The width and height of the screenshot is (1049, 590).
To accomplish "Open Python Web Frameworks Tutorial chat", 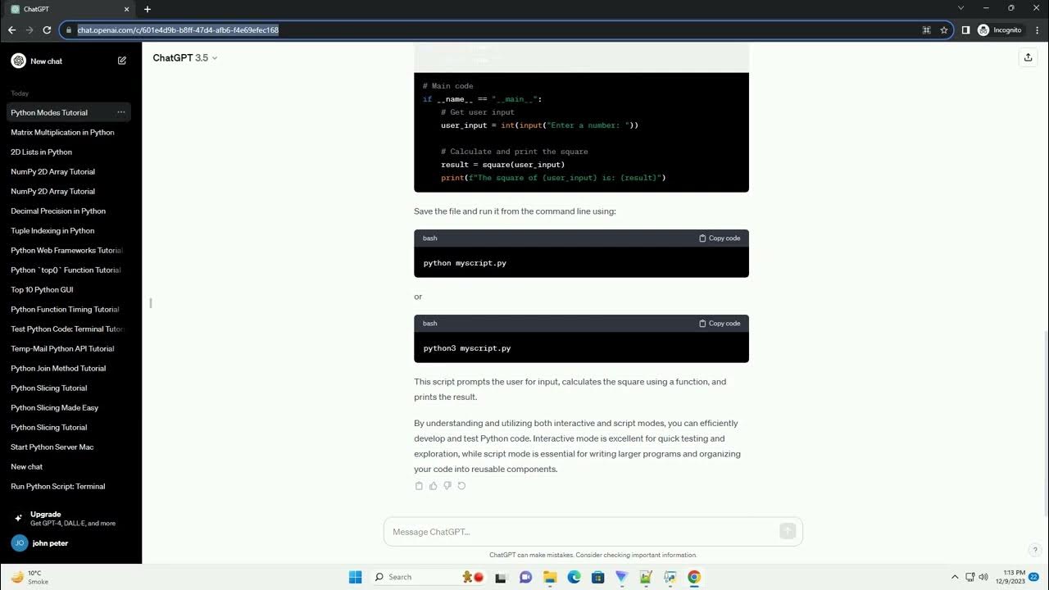I will [69, 250].
